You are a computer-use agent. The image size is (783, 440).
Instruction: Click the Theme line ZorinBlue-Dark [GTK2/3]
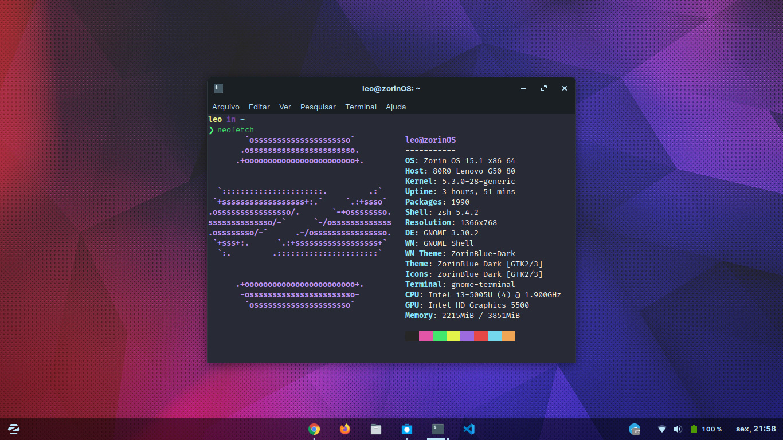(474, 264)
